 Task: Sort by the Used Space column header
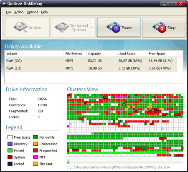132,54
